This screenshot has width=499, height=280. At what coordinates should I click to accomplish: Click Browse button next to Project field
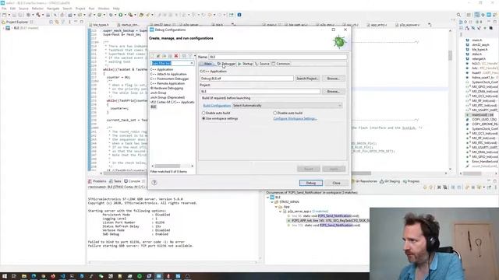coord(333,92)
